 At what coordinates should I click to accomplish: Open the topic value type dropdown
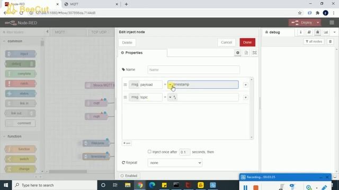(x=172, y=97)
